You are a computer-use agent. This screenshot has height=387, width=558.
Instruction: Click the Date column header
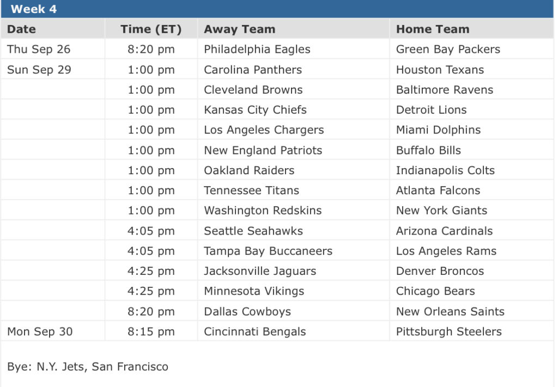(22, 29)
